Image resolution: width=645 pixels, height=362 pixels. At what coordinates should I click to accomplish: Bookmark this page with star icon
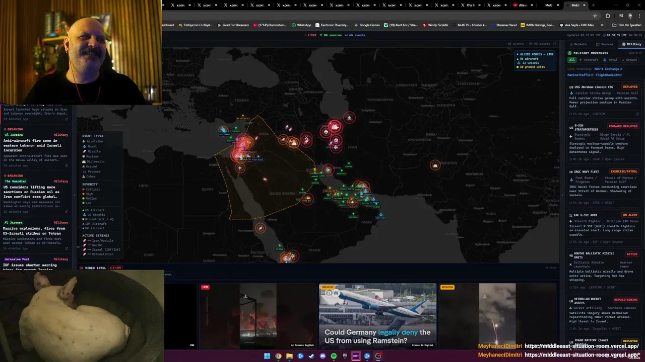[x=595, y=16]
